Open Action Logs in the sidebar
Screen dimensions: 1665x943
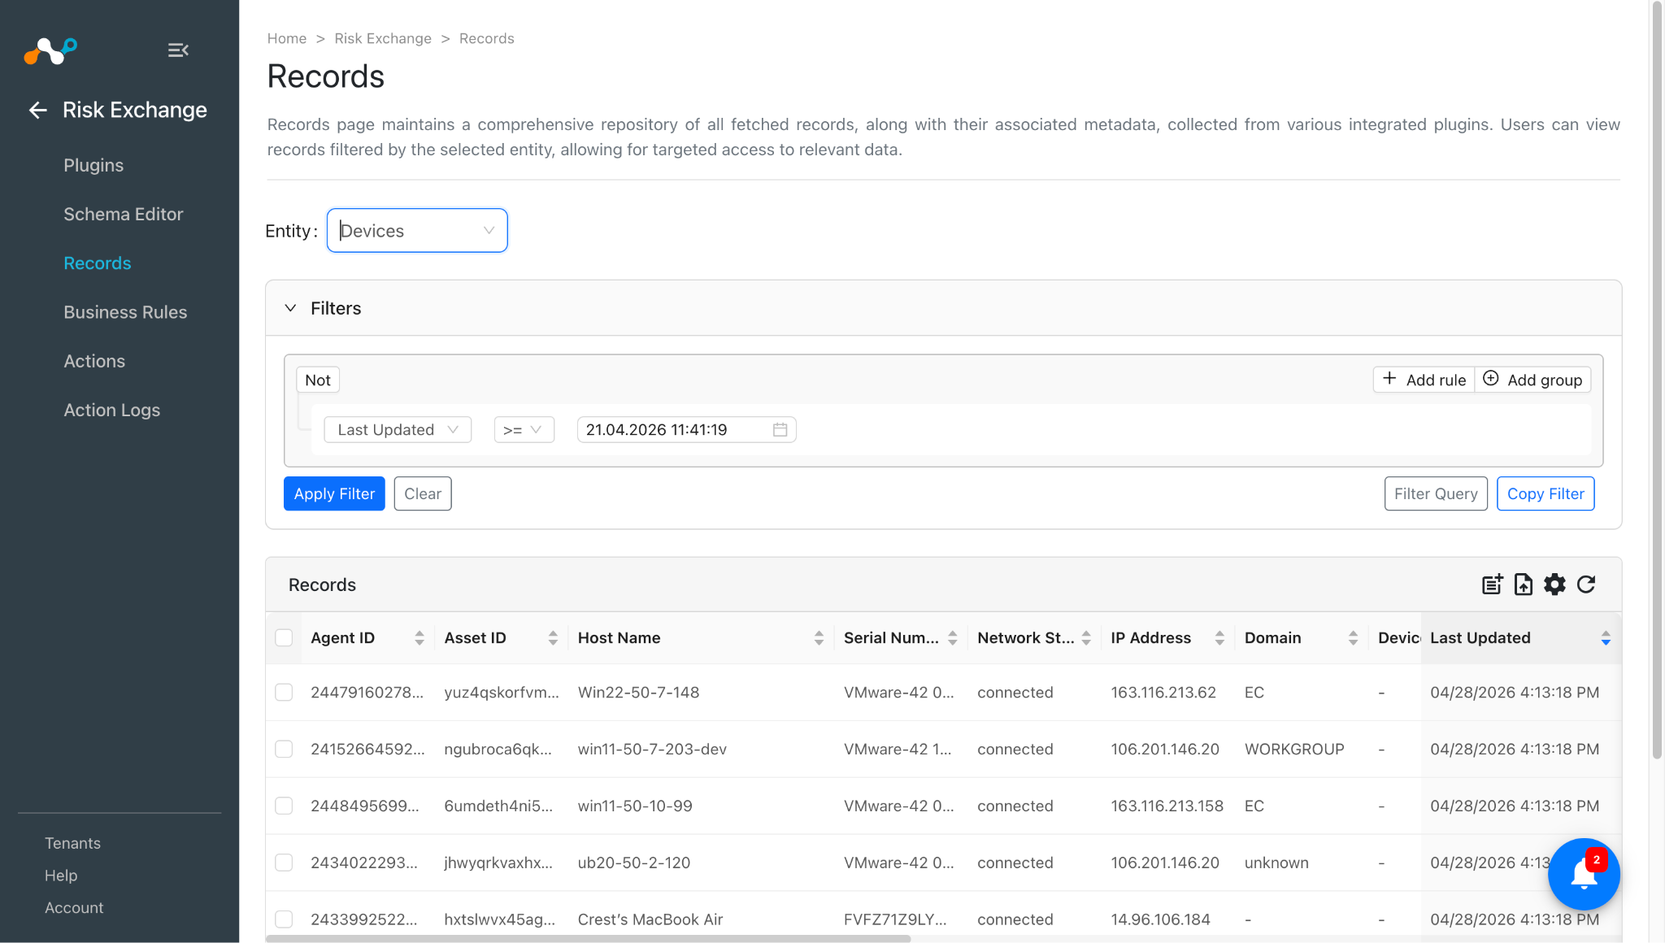tap(112, 410)
